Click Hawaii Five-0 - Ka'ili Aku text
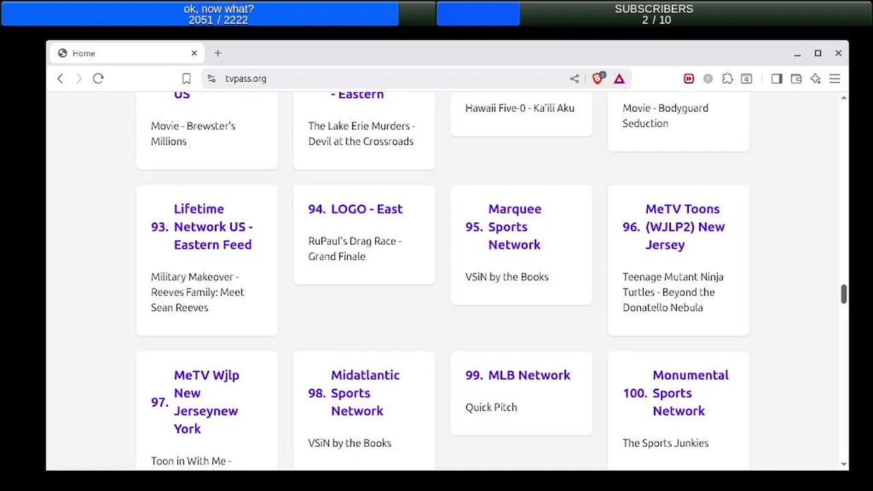This screenshot has width=873, height=491. 520,108
